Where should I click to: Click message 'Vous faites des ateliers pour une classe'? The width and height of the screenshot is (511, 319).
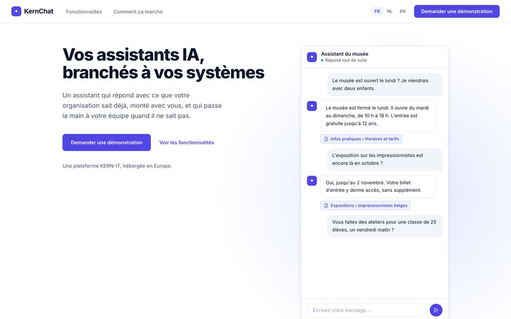385,226
